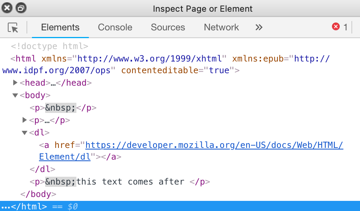
Task: Switch to the Console tab
Action: click(115, 28)
